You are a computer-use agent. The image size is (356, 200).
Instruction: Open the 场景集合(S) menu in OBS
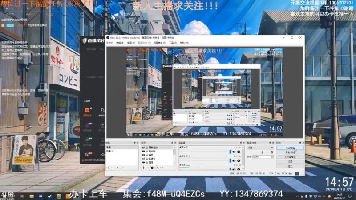point(160,43)
